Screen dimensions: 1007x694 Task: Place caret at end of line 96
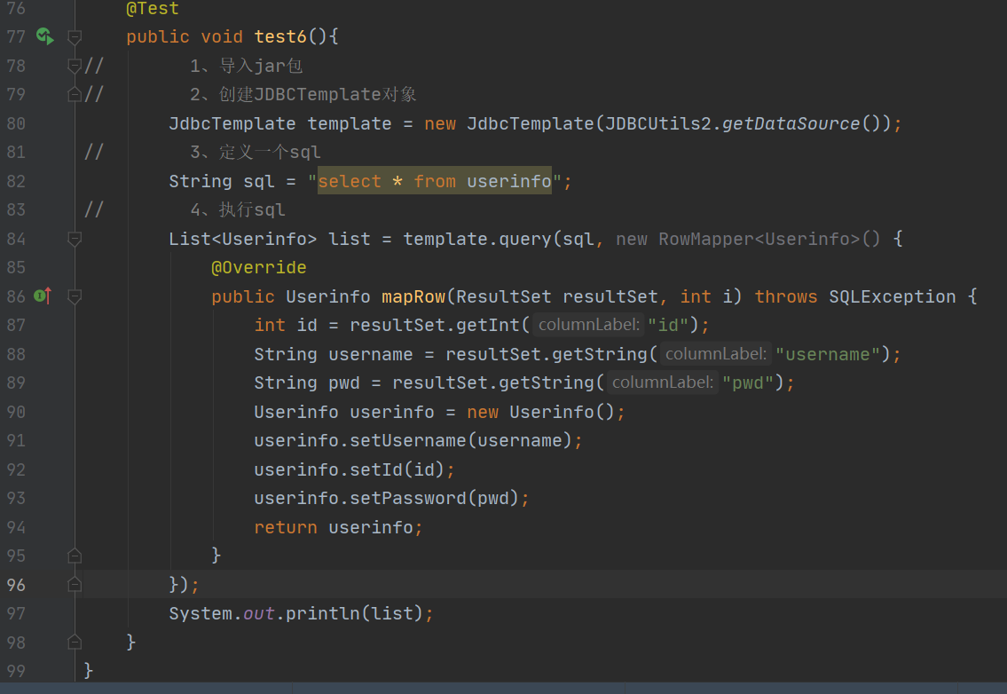coord(201,585)
